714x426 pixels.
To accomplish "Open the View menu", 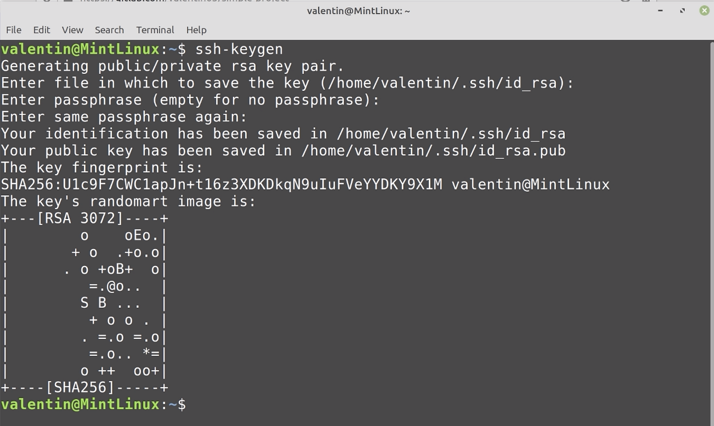I will point(72,30).
